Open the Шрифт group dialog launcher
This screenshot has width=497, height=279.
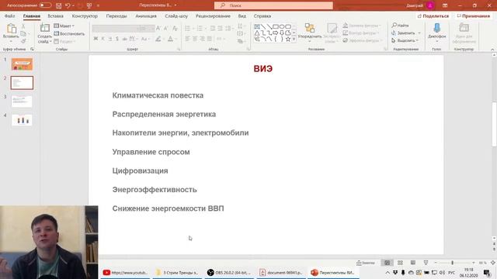coord(179,50)
